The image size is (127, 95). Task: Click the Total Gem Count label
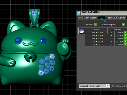(x=116, y=18)
